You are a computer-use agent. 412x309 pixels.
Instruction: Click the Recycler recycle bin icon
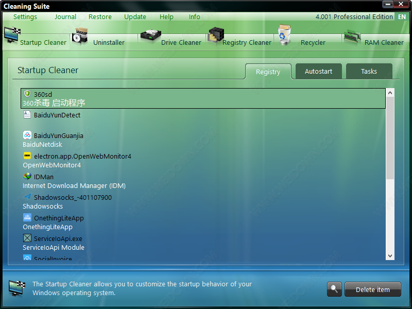click(284, 36)
